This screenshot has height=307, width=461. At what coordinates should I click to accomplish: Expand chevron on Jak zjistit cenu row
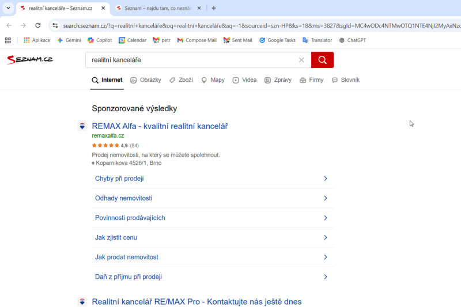[x=326, y=237]
